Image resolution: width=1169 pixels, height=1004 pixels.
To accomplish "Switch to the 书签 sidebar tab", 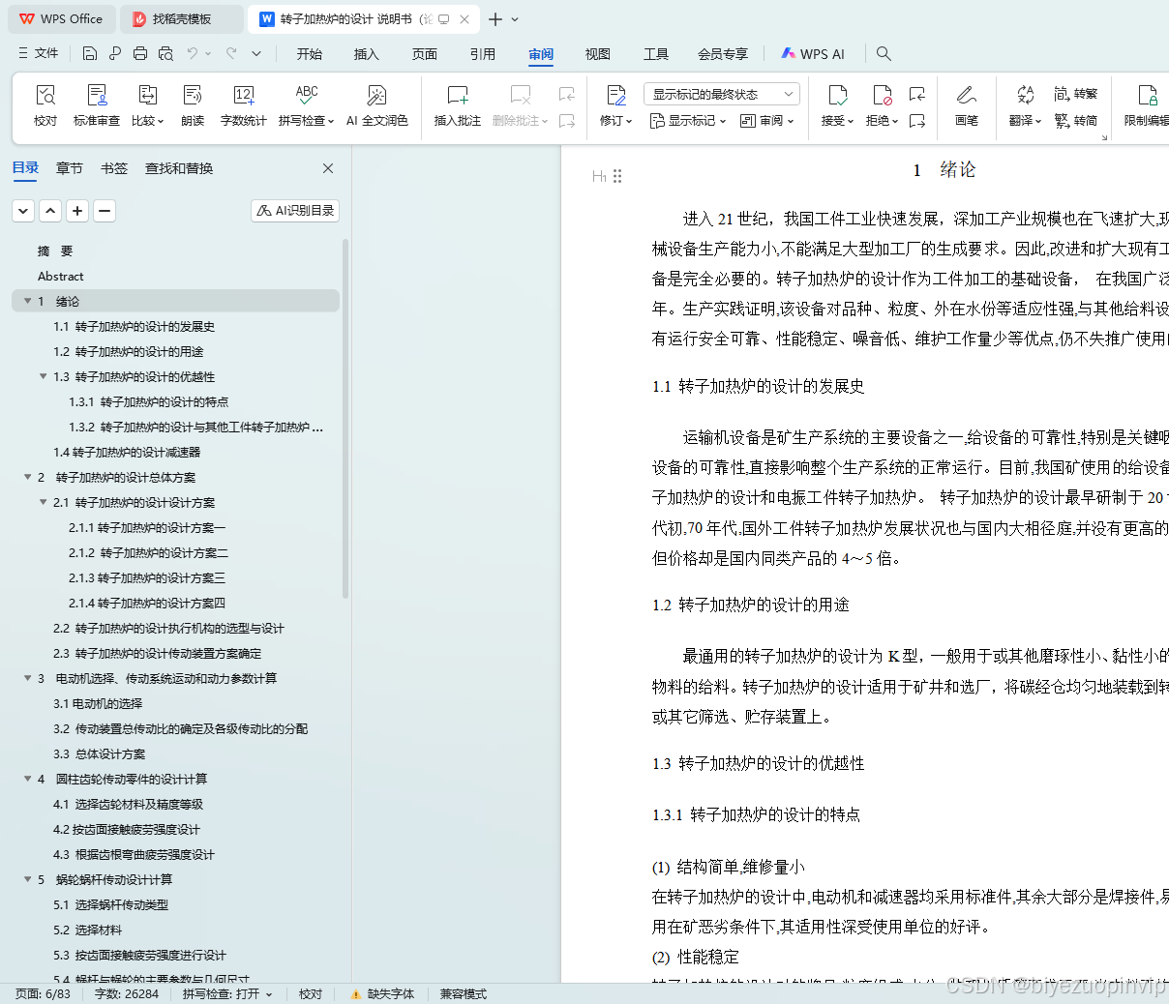I will point(114,168).
